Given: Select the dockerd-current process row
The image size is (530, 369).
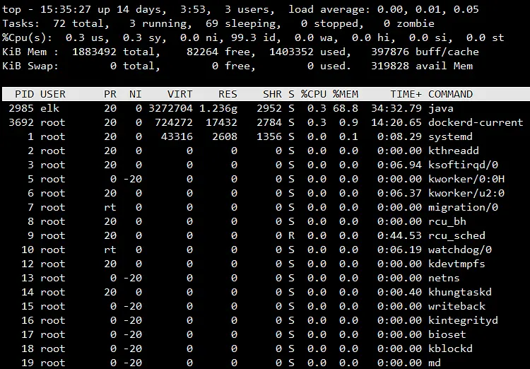Looking at the screenshot, I should click(x=265, y=122).
